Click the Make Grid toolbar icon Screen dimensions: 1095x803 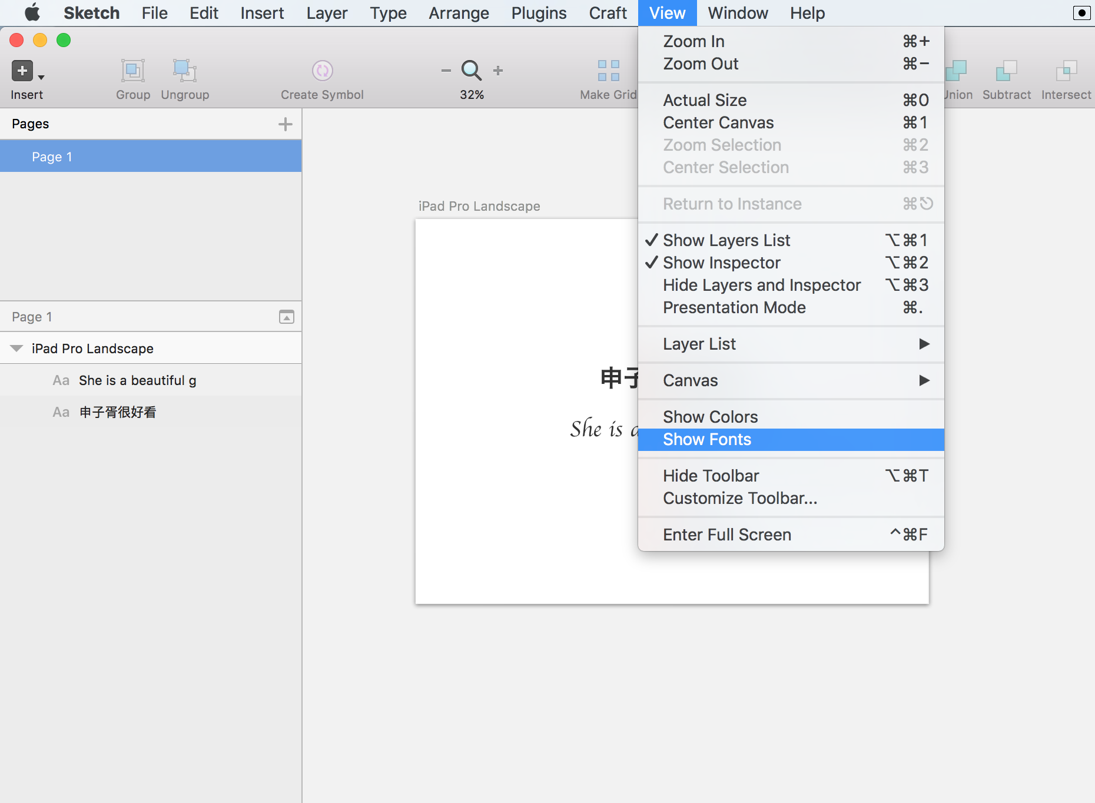click(609, 71)
